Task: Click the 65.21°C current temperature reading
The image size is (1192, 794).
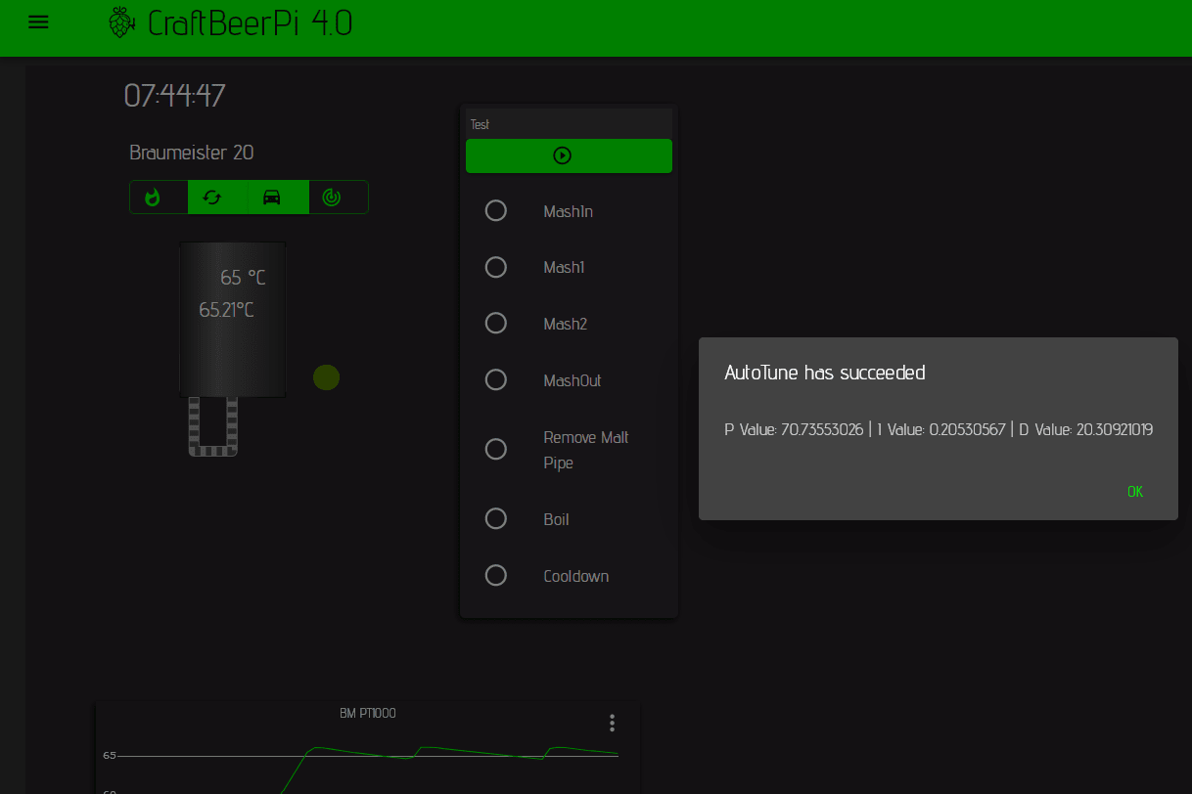Action: point(227,310)
